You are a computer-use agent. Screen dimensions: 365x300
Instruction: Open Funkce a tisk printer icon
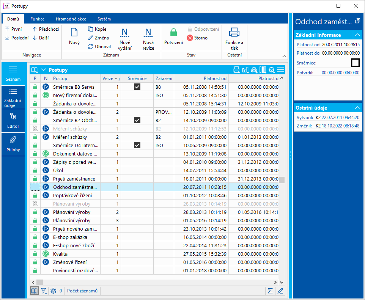click(234, 33)
